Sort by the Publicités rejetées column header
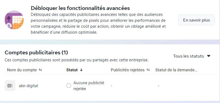 (x=128, y=70)
